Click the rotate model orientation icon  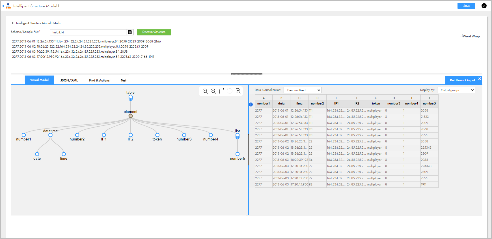point(222,91)
